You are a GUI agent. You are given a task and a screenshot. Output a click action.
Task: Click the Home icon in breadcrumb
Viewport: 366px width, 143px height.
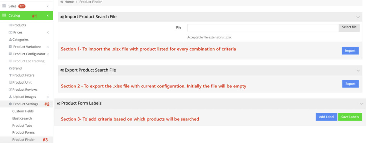click(62, 2)
